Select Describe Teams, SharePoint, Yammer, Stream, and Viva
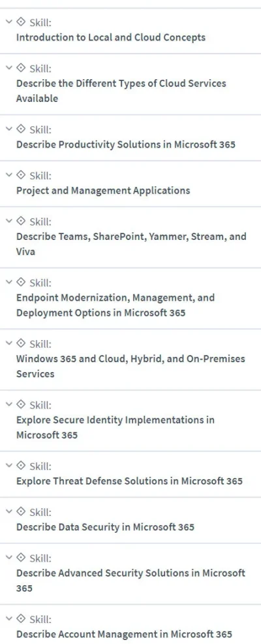 tap(132, 244)
